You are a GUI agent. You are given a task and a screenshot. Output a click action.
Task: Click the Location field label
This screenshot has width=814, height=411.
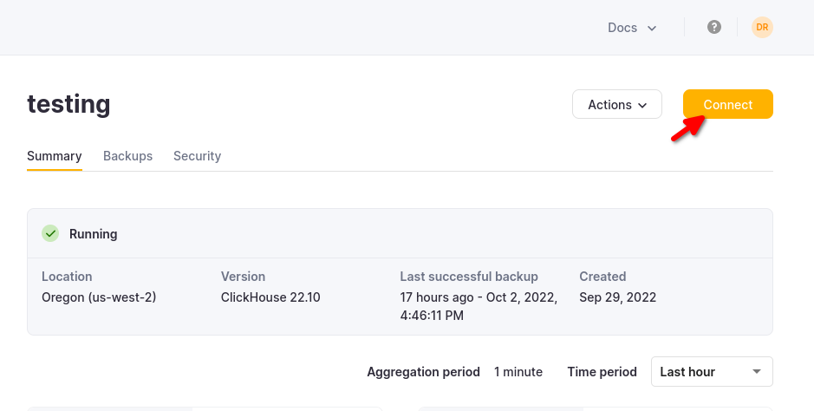click(x=67, y=277)
